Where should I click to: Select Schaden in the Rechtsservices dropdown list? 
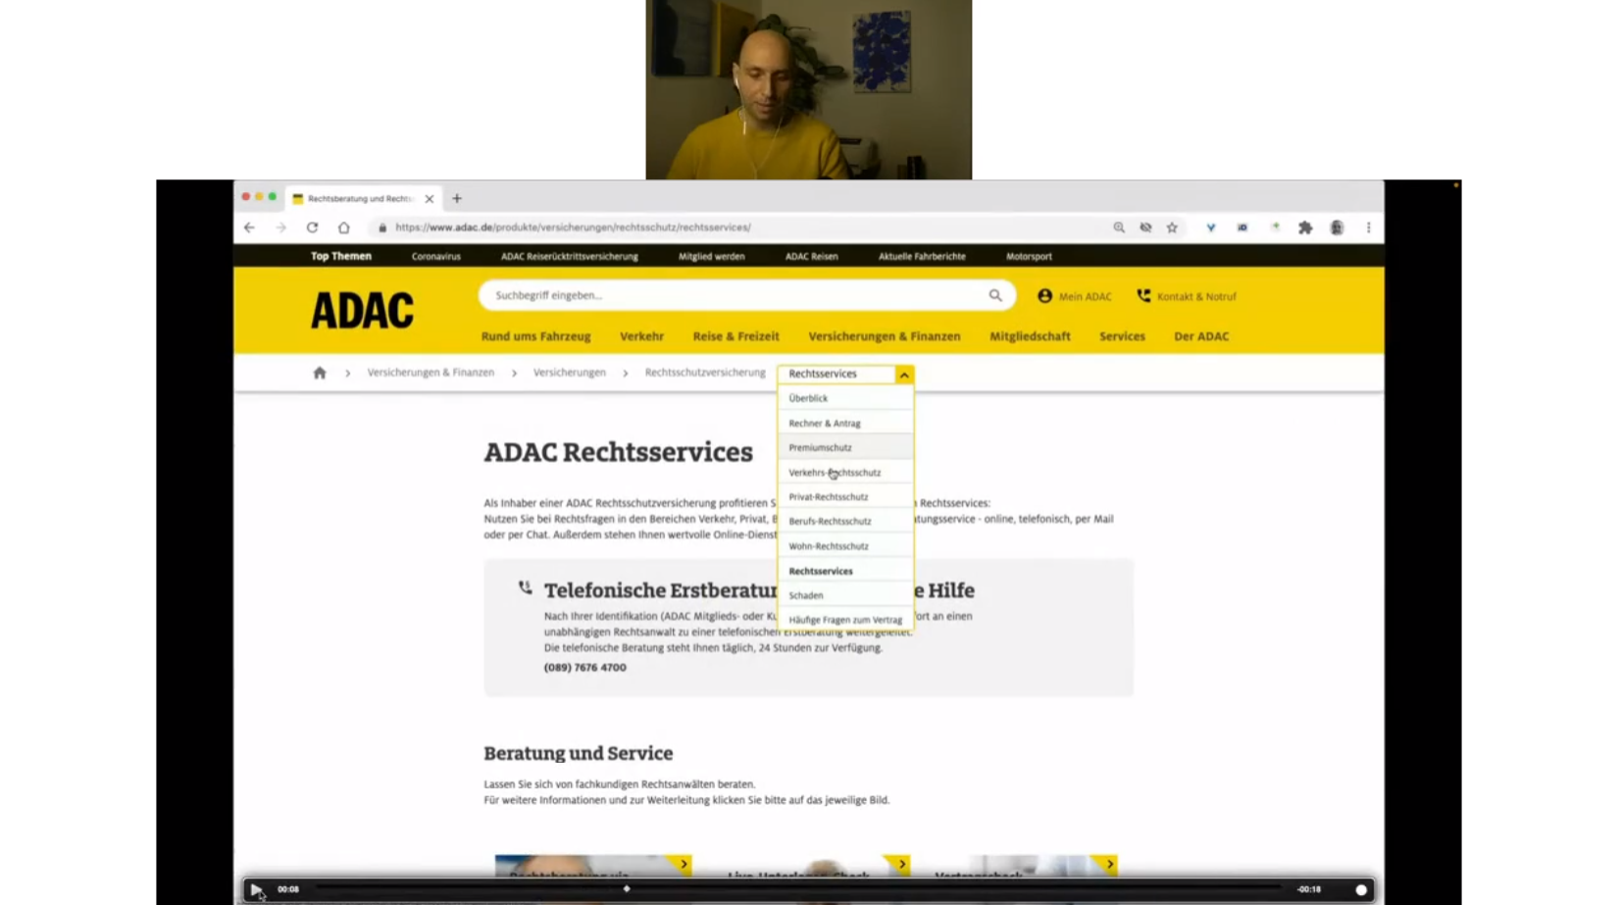pyautogui.click(x=805, y=595)
